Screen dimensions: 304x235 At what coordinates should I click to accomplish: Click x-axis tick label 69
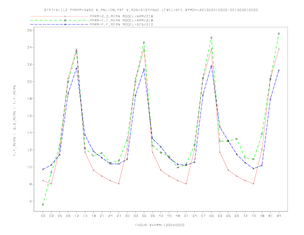tap(237, 216)
